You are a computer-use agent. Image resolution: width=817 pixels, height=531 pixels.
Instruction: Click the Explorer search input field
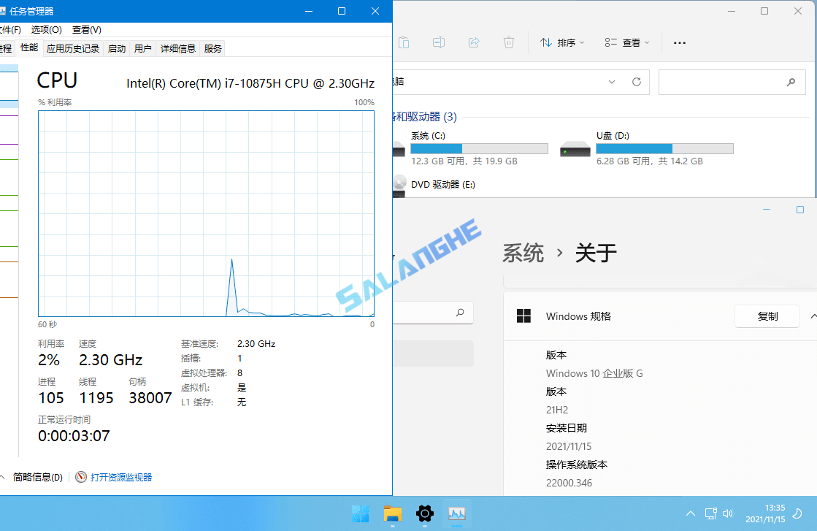(732, 82)
